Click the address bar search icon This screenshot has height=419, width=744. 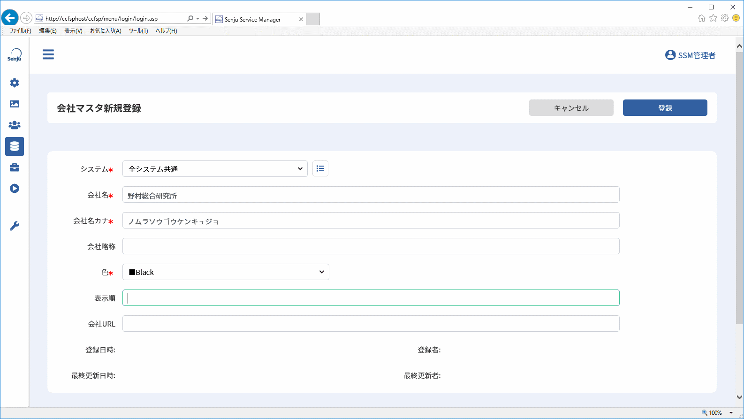pyautogui.click(x=190, y=19)
